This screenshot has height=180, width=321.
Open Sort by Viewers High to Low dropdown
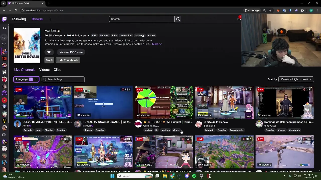296,79
